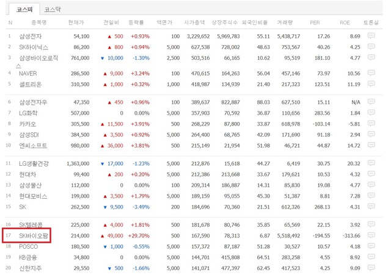Open the 카카오 stock link
391x275 pixels.
[27, 124]
